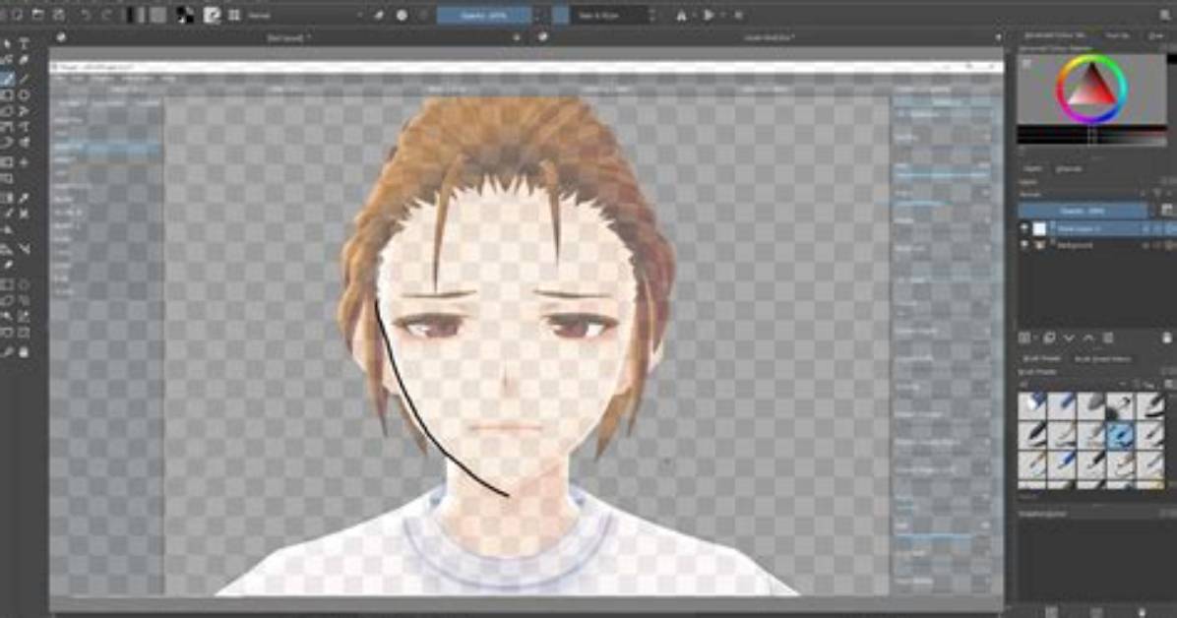Select the Gradient tool in toolbox
The image size is (1177, 618).
pos(8,198)
